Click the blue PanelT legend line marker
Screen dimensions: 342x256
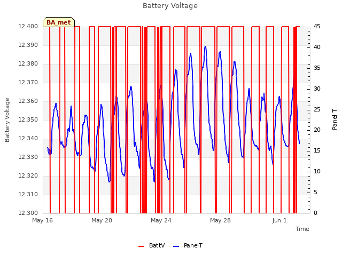176,246
